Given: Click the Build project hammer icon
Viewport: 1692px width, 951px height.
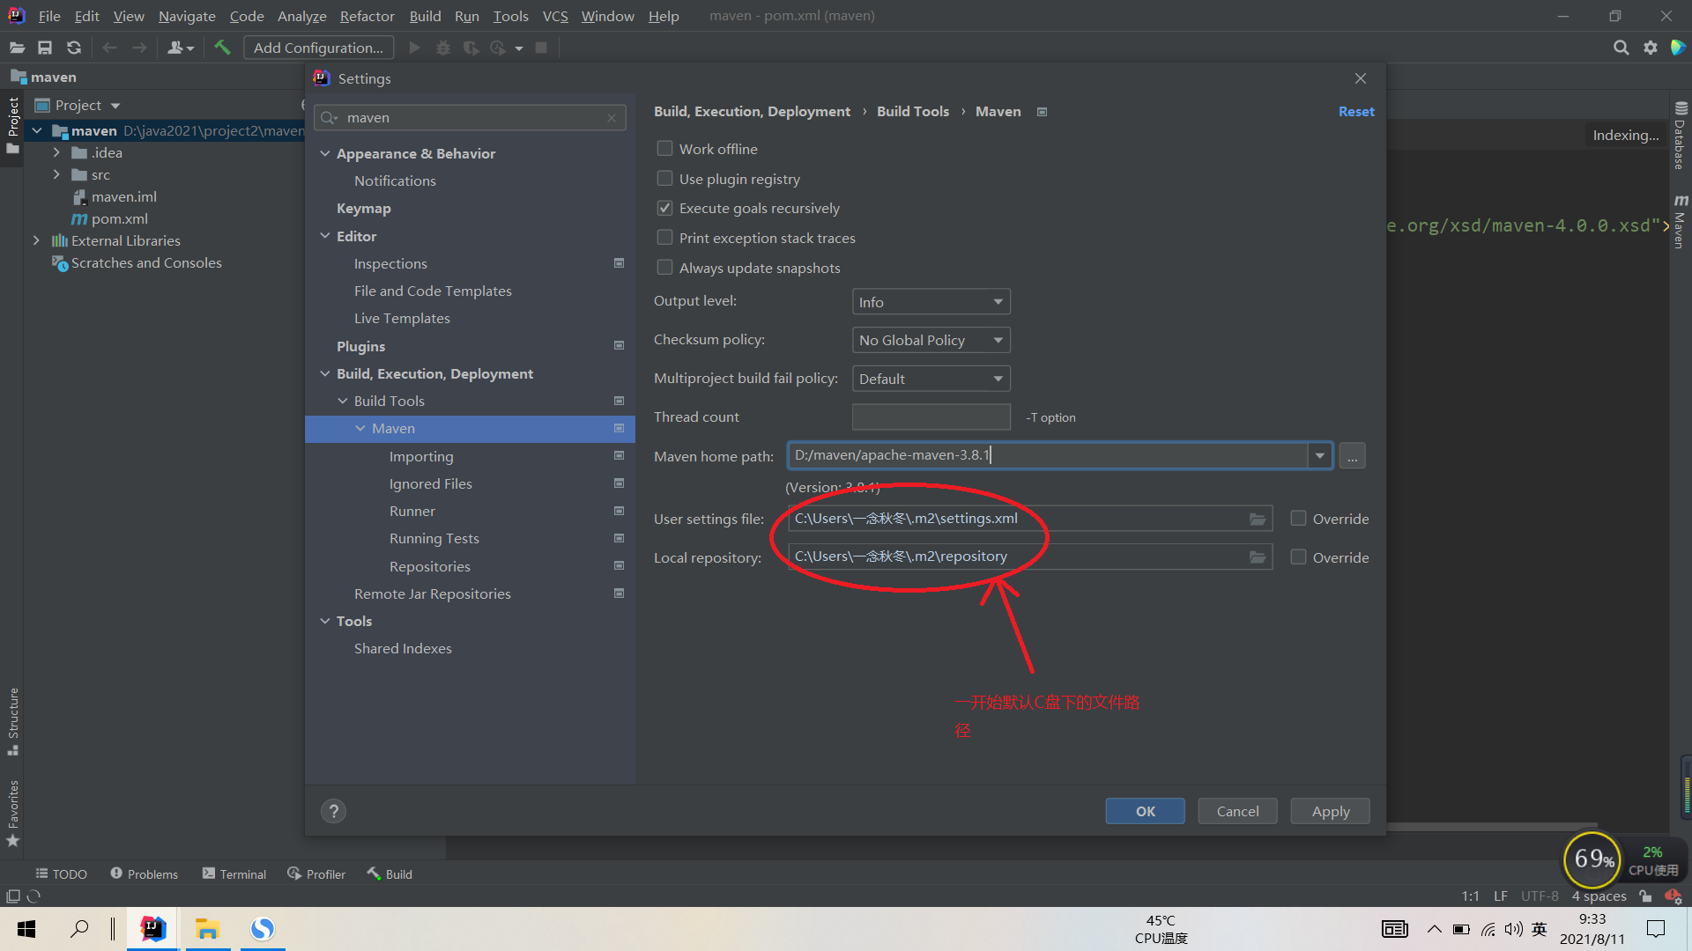Looking at the screenshot, I should click(x=222, y=48).
